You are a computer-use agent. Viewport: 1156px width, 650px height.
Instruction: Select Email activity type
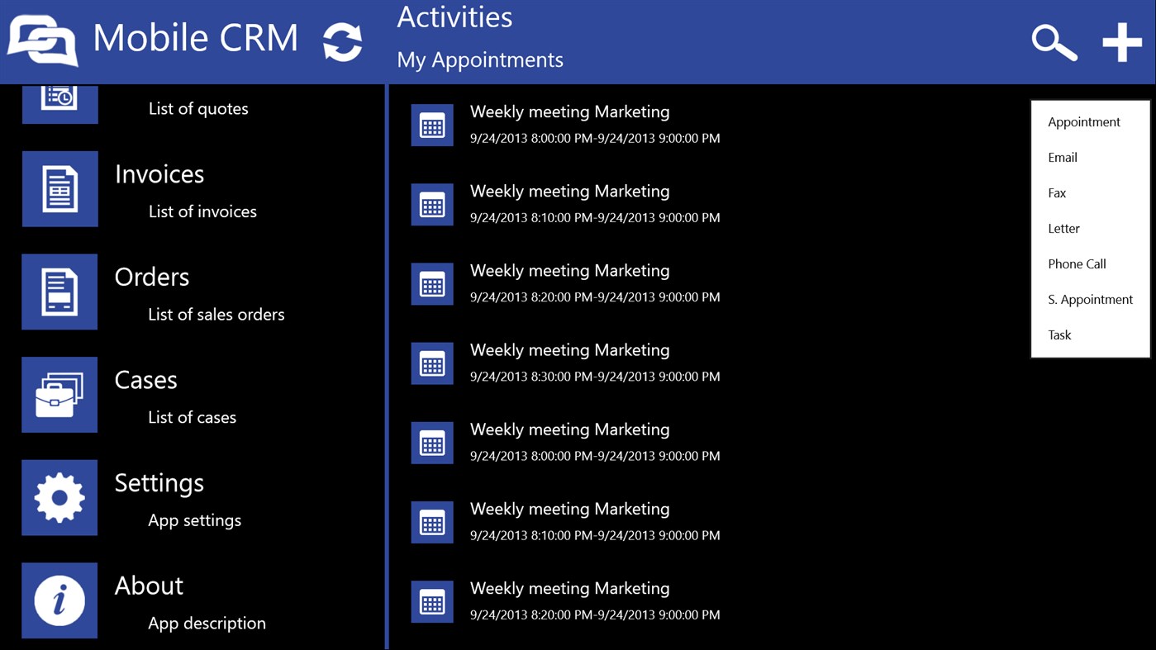point(1062,157)
